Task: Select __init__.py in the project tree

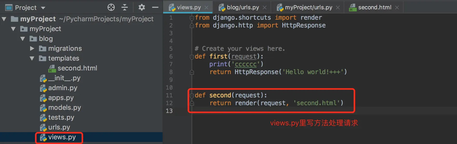Action: [64, 78]
